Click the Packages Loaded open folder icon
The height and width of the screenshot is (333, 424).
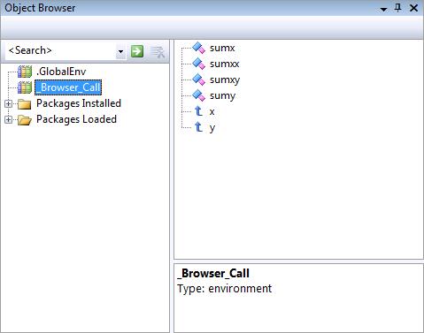tap(25, 120)
